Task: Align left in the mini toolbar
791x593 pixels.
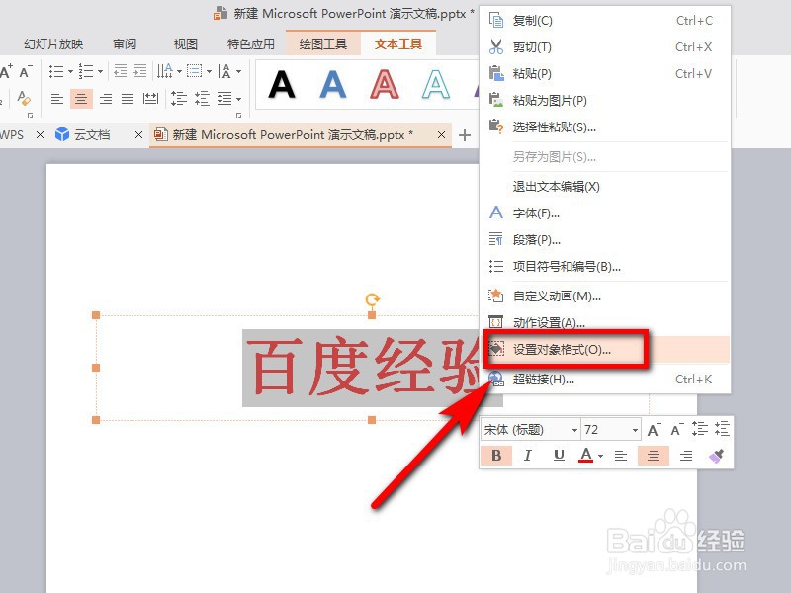Action: [x=621, y=456]
